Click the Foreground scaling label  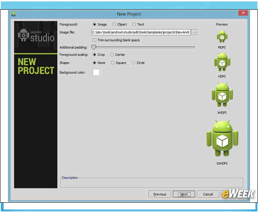click(74, 54)
